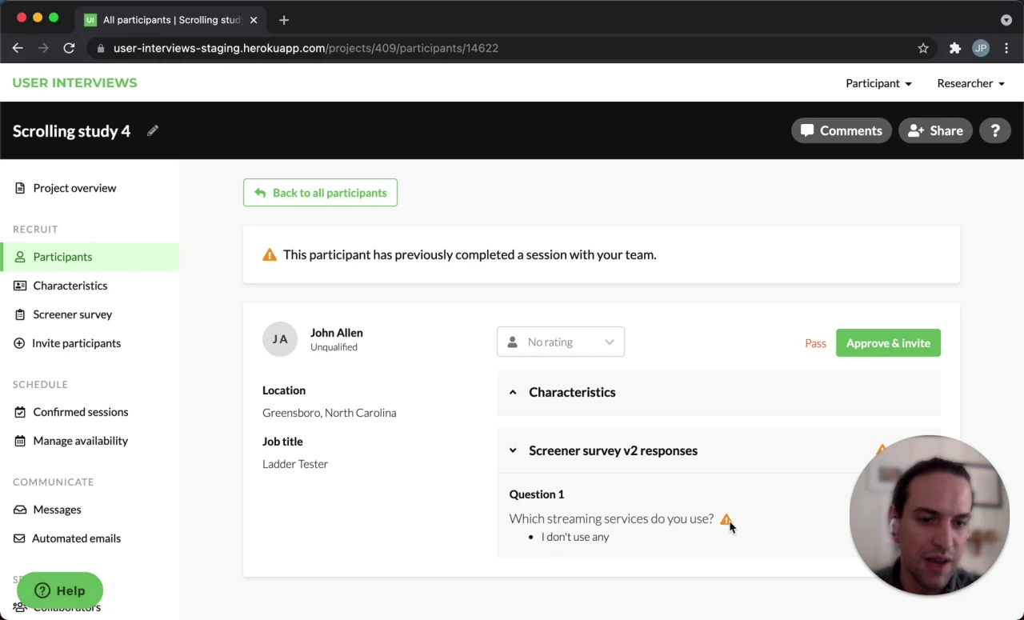Open the Participant menu in top navigation
Viewport: 1024px width, 620px height.
click(x=878, y=83)
